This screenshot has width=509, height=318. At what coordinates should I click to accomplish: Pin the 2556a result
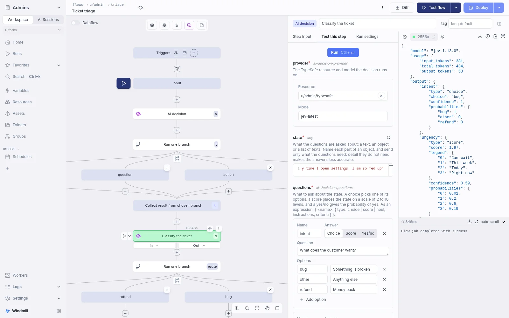point(442,37)
